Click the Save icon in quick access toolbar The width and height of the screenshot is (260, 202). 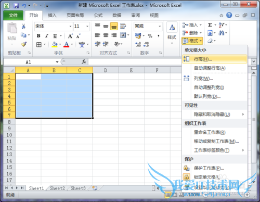[x=16, y=6]
